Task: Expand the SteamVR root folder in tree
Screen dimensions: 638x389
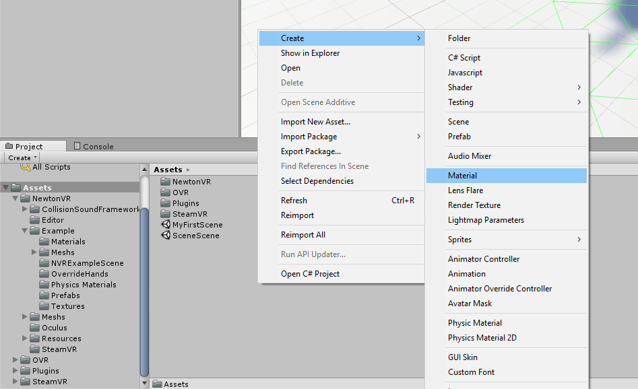Action: (x=15, y=382)
